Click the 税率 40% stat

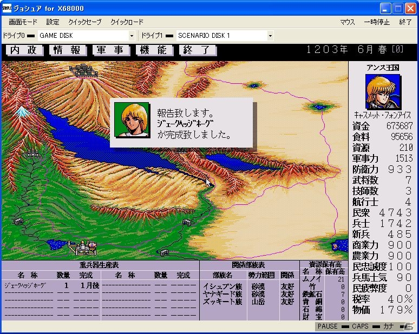click(x=382, y=299)
